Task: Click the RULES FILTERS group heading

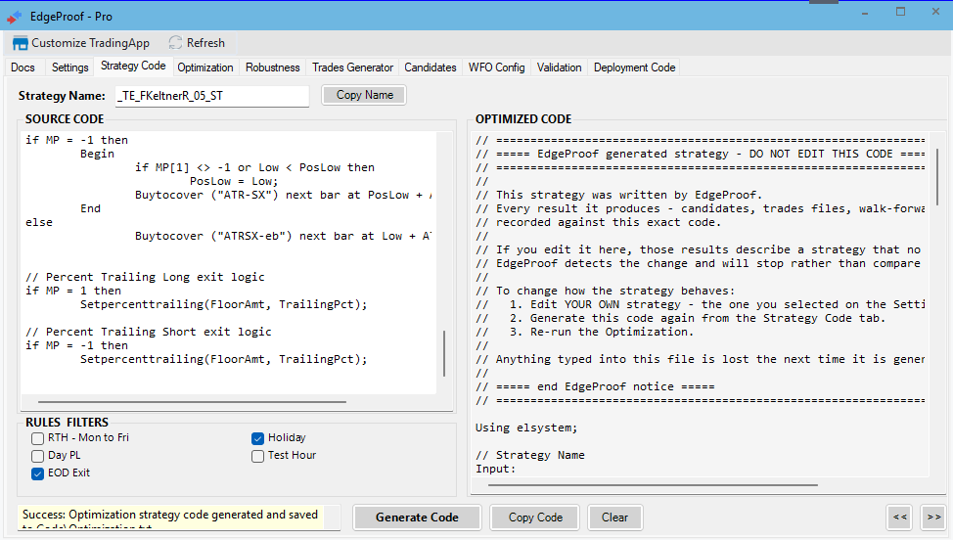Action: click(67, 423)
